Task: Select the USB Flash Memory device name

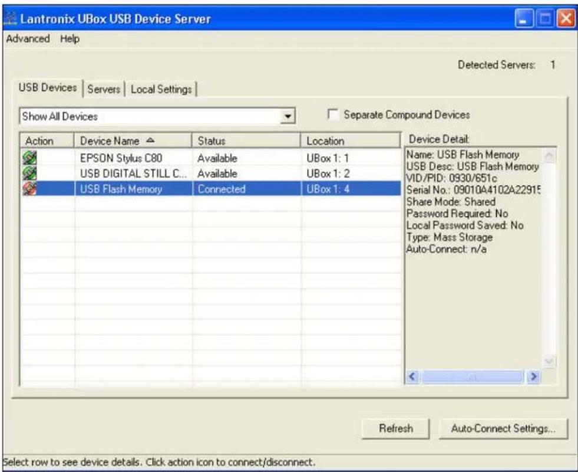Action: pos(121,189)
